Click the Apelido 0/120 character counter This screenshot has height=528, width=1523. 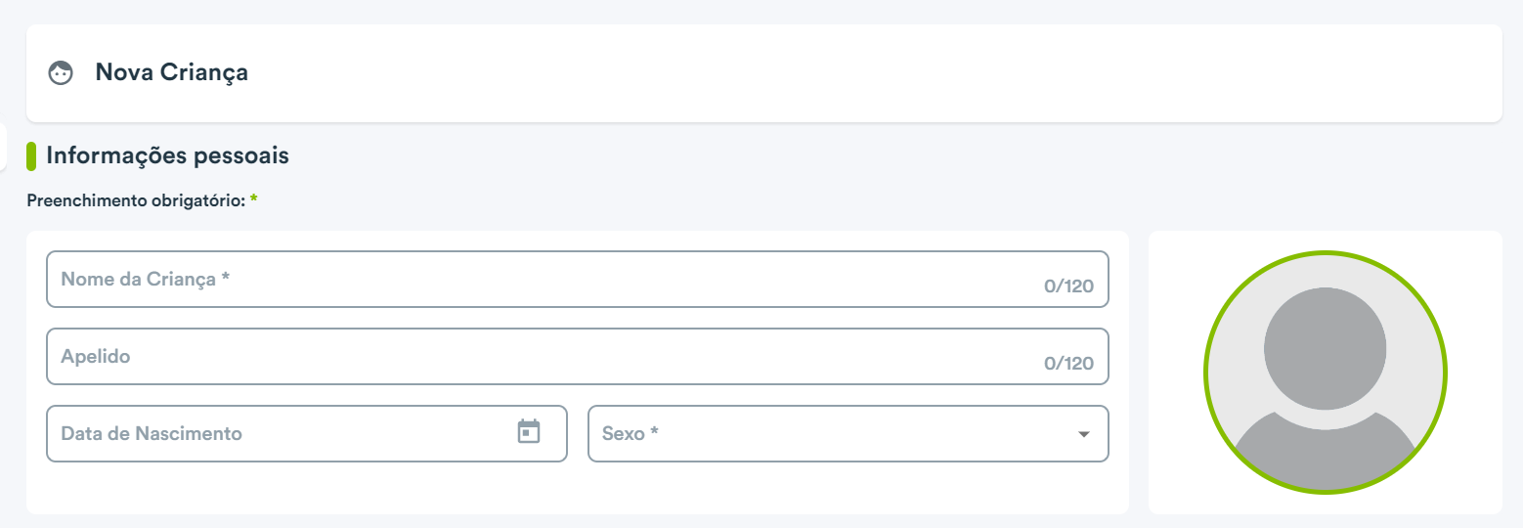click(1068, 364)
